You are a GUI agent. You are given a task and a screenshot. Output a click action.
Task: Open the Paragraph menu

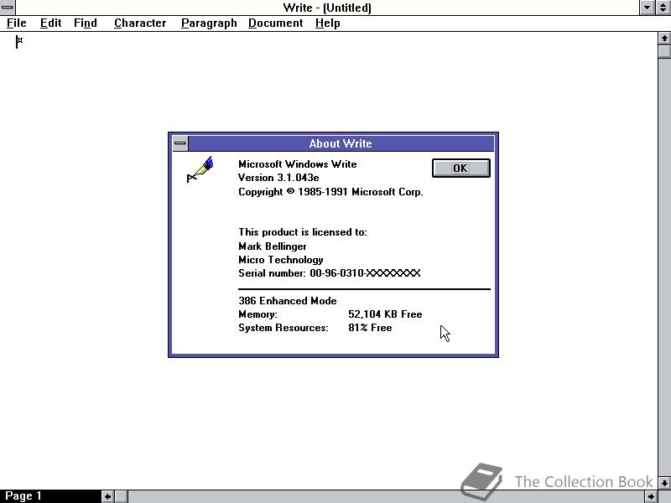[x=209, y=23]
